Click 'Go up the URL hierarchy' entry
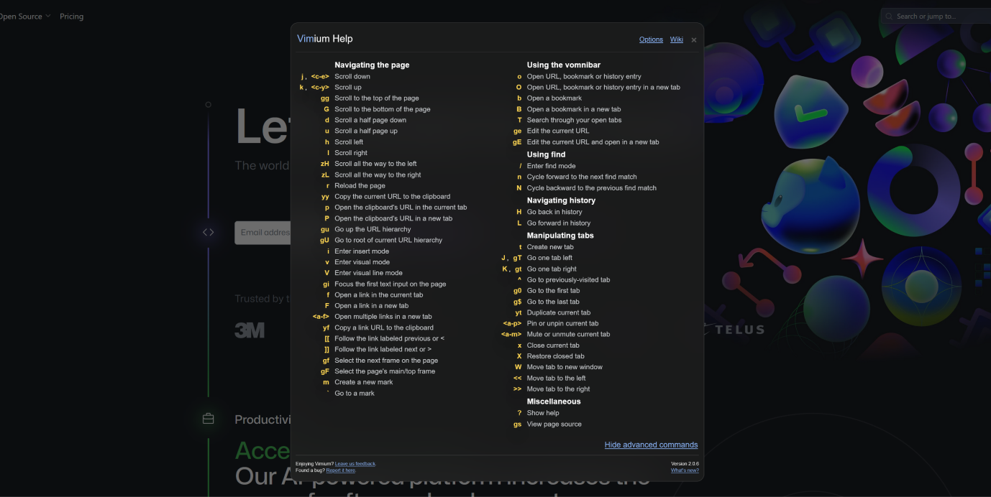The image size is (991, 497). click(x=373, y=229)
